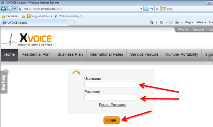
Task: Open Residential Plan navigation item
Action: [x=36, y=55]
